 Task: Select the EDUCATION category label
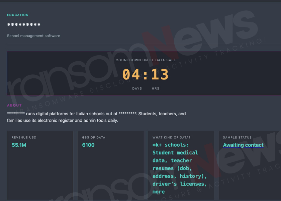point(18,15)
